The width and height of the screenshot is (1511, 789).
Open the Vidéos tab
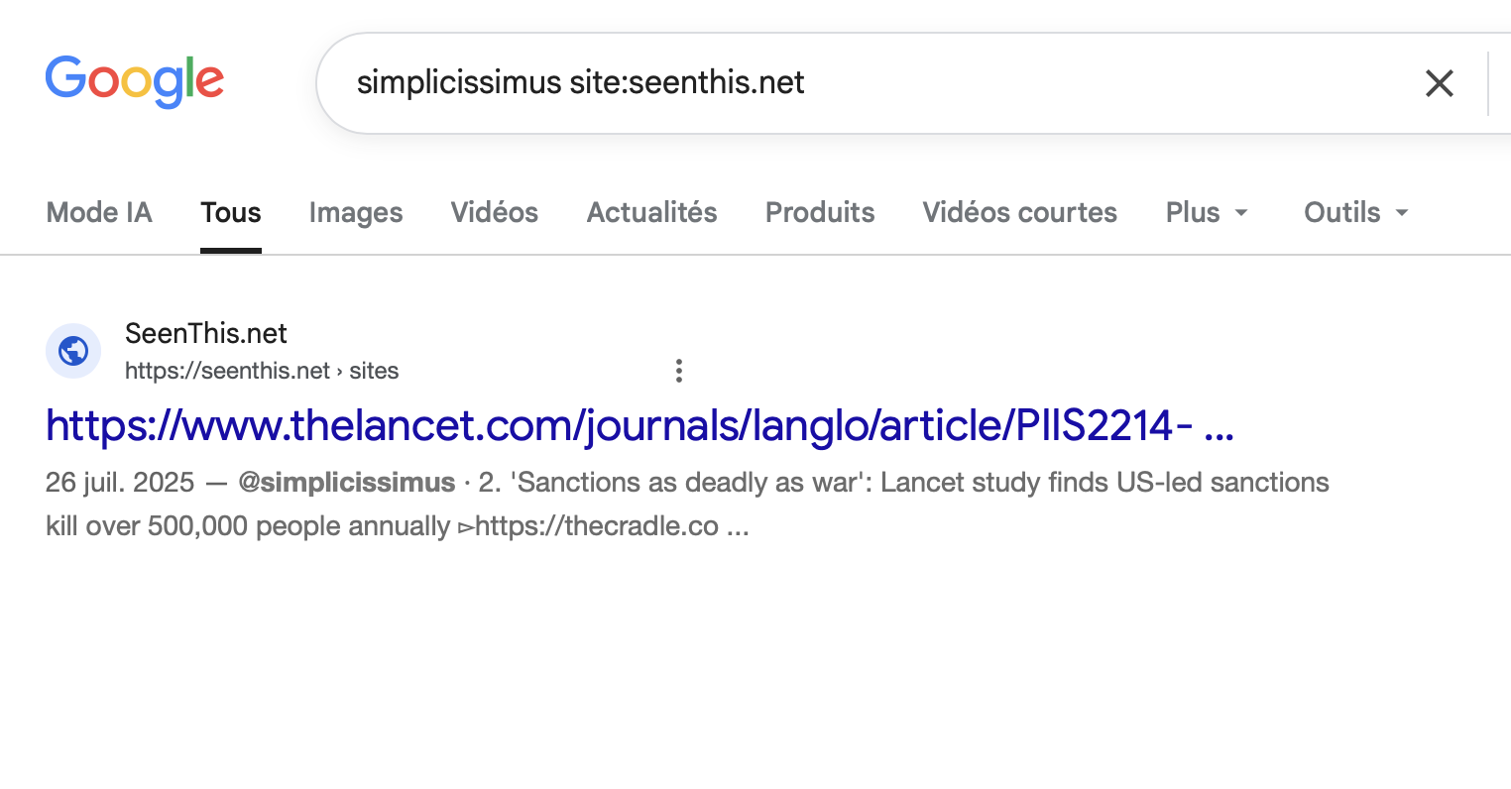[495, 212]
